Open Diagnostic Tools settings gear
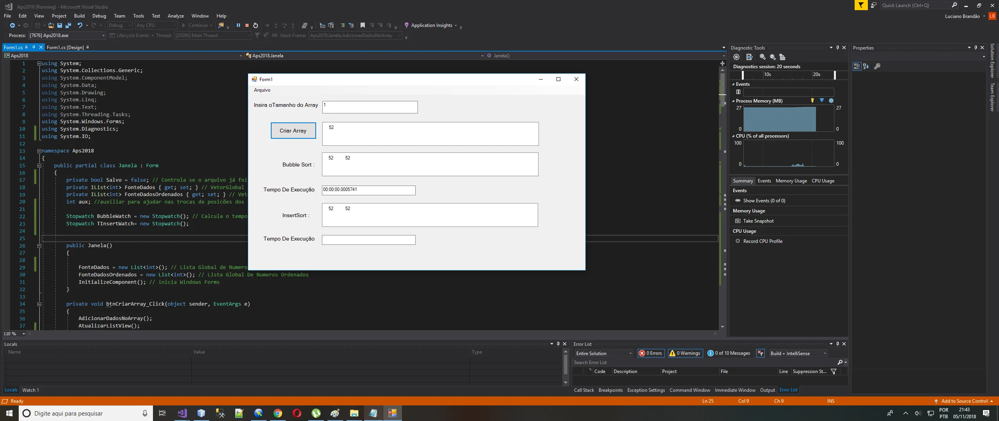This screenshot has height=421, width=999. point(736,57)
